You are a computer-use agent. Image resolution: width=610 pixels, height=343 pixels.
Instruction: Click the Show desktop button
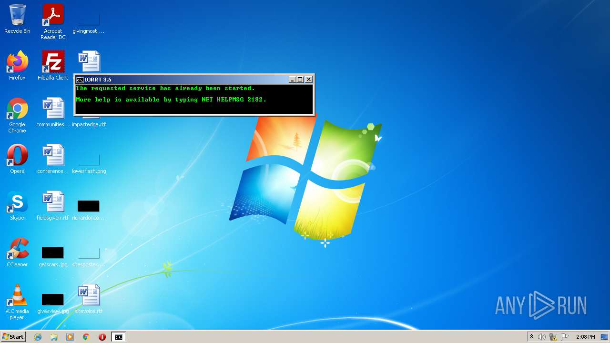pyautogui.click(x=604, y=337)
